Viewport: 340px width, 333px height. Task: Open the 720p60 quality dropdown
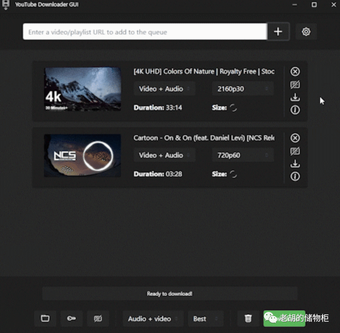tap(243, 155)
